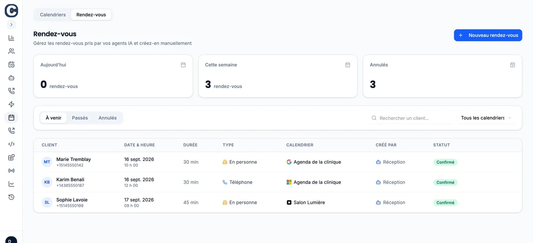Click the Microsoft icon in Karim Benali's row
The height and width of the screenshot is (243, 533).
[289, 182]
